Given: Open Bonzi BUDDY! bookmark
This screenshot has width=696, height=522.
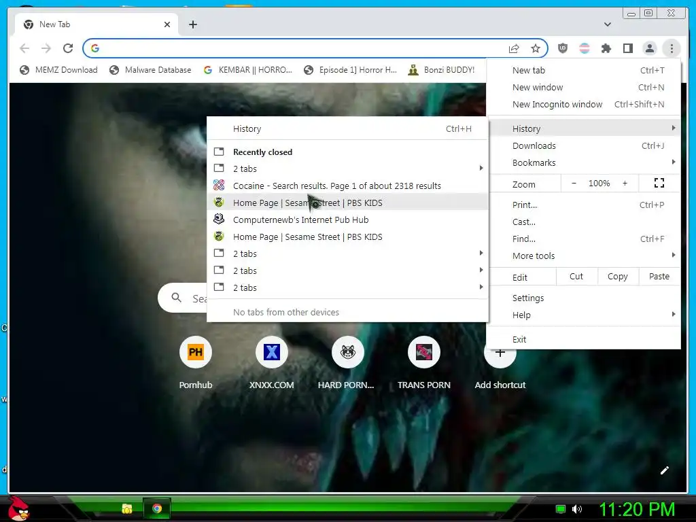Looking at the screenshot, I should [441, 70].
